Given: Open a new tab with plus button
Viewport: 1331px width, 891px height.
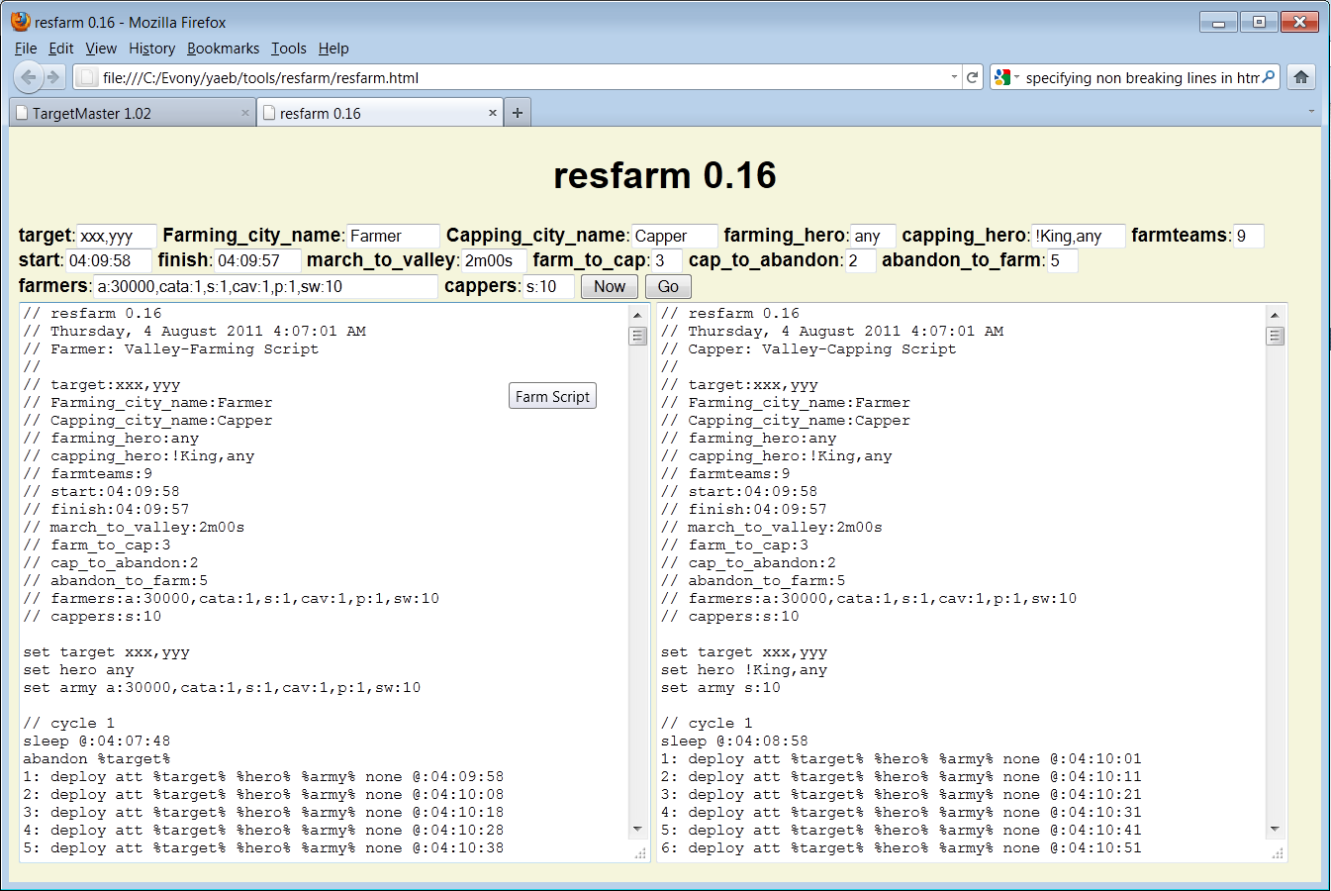Looking at the screenshot, I should (518, 113).
